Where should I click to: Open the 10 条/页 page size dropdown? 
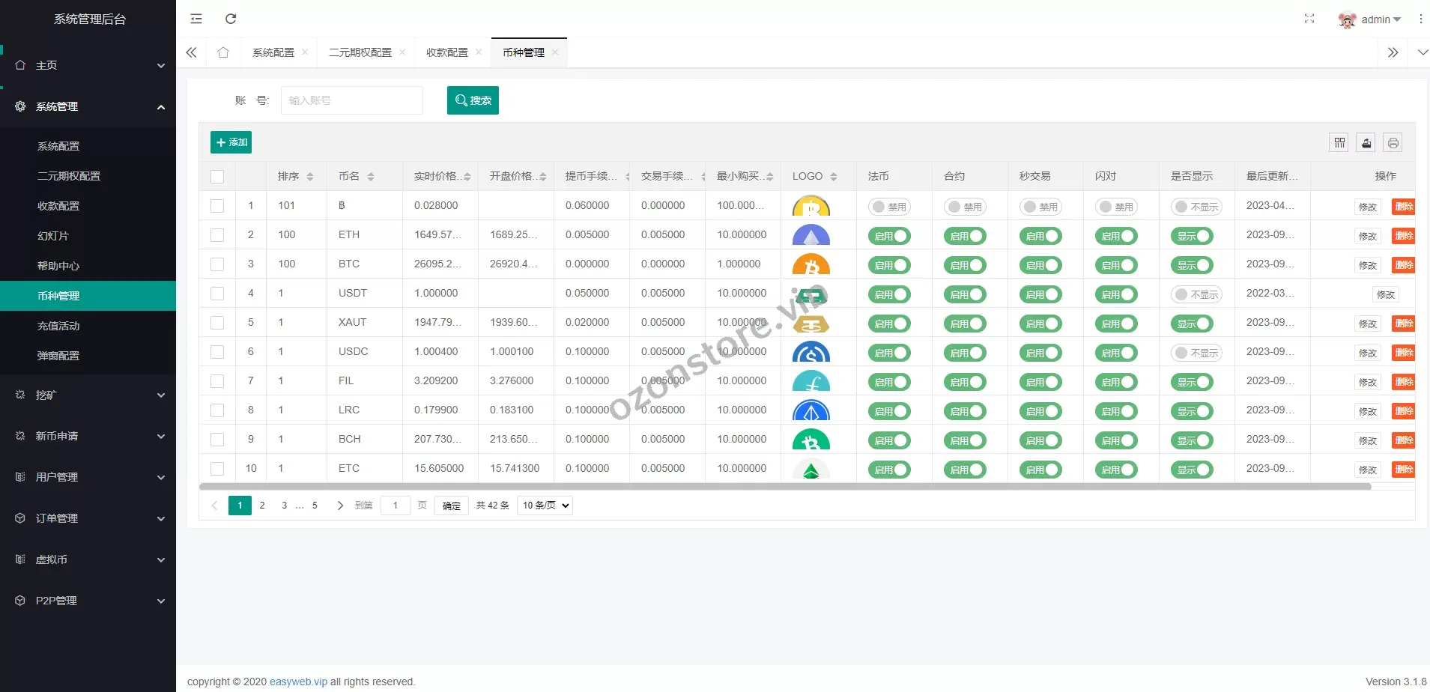pyautogui.click(x=545, y=506)
